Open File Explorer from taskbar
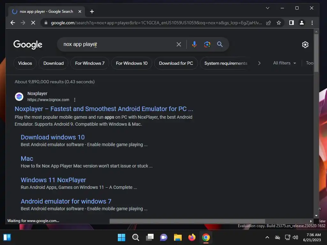 (178, 237)
